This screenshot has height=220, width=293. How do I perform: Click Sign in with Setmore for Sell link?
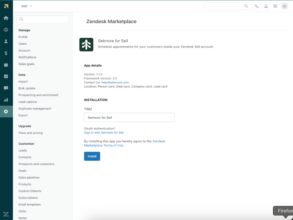(104, 133)
